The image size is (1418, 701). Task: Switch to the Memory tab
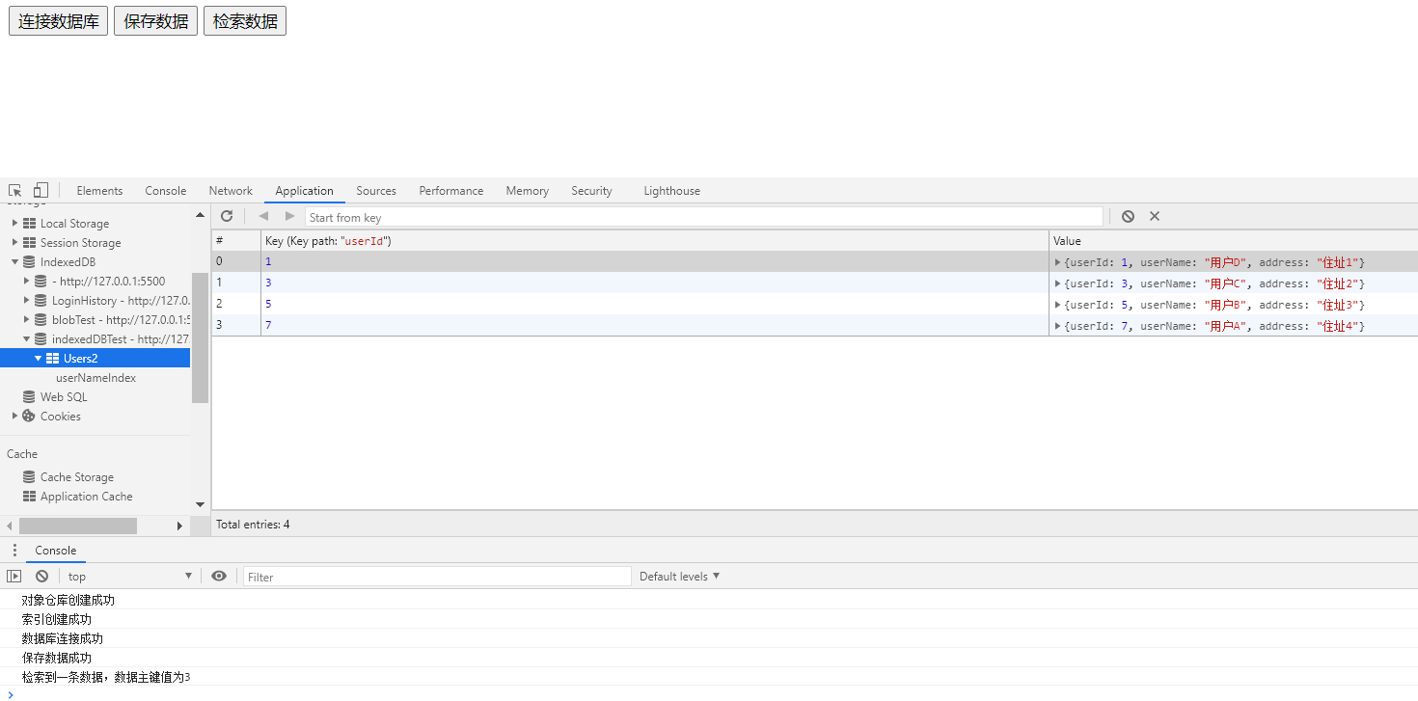point(527,191)
